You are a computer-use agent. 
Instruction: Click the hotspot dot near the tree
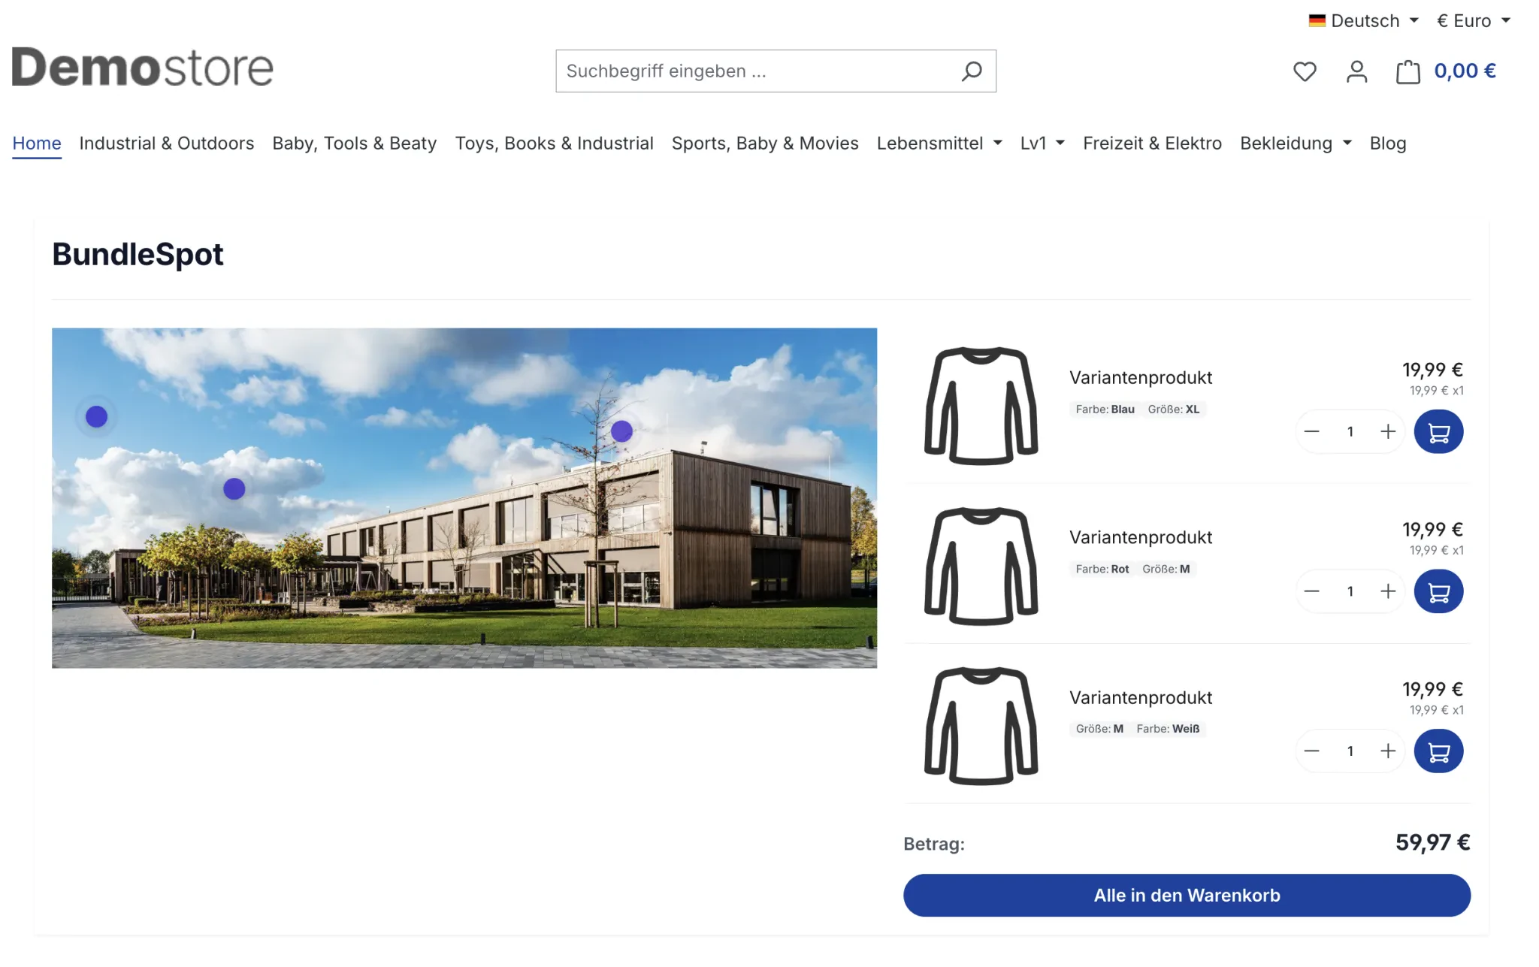[x=621, y=431]
